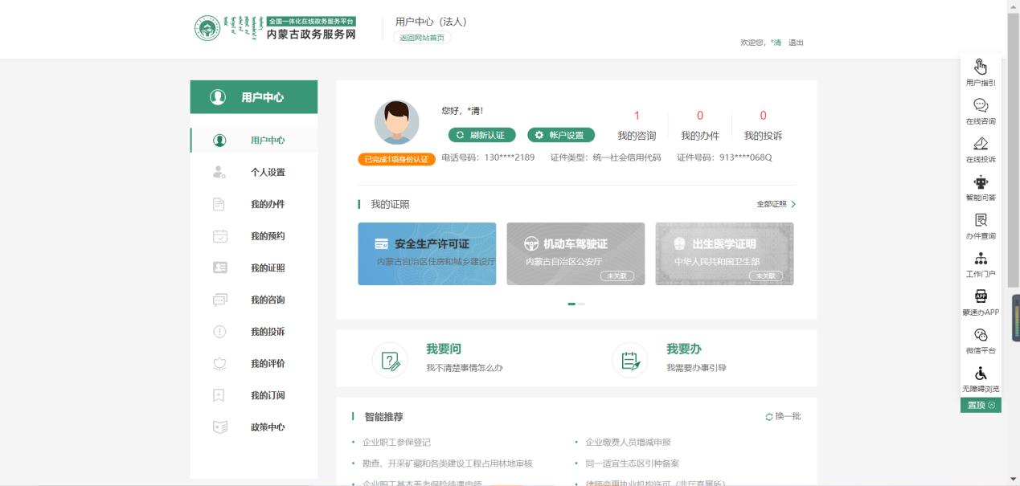Go to 政策中心 menu item
Screen dimensions: 1020x486
click(x=267, y=427)
